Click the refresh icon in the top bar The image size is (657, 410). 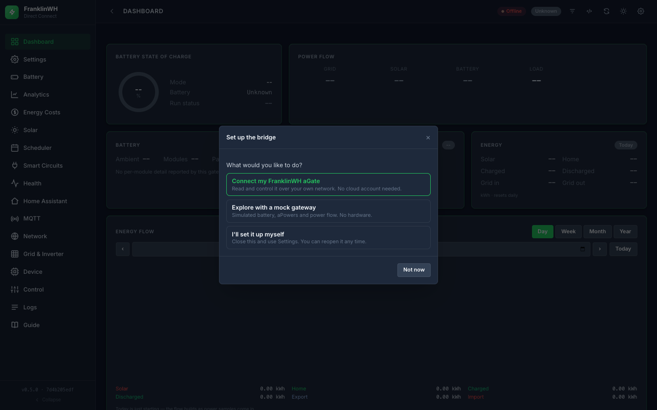click(606, 11)
